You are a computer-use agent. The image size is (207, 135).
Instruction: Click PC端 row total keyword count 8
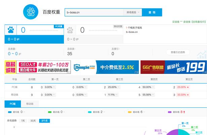pos(32,87)
